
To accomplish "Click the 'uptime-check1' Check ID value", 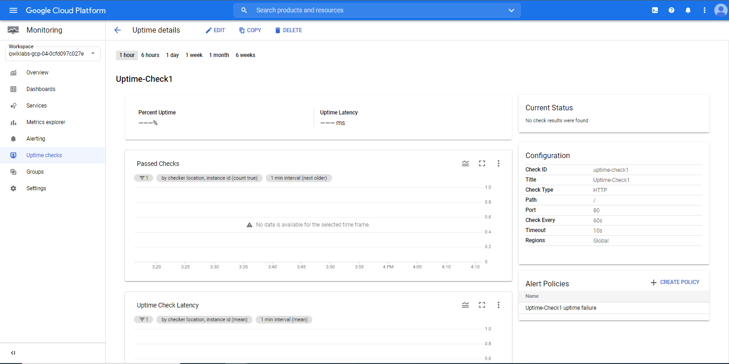I will click(611, 170).
